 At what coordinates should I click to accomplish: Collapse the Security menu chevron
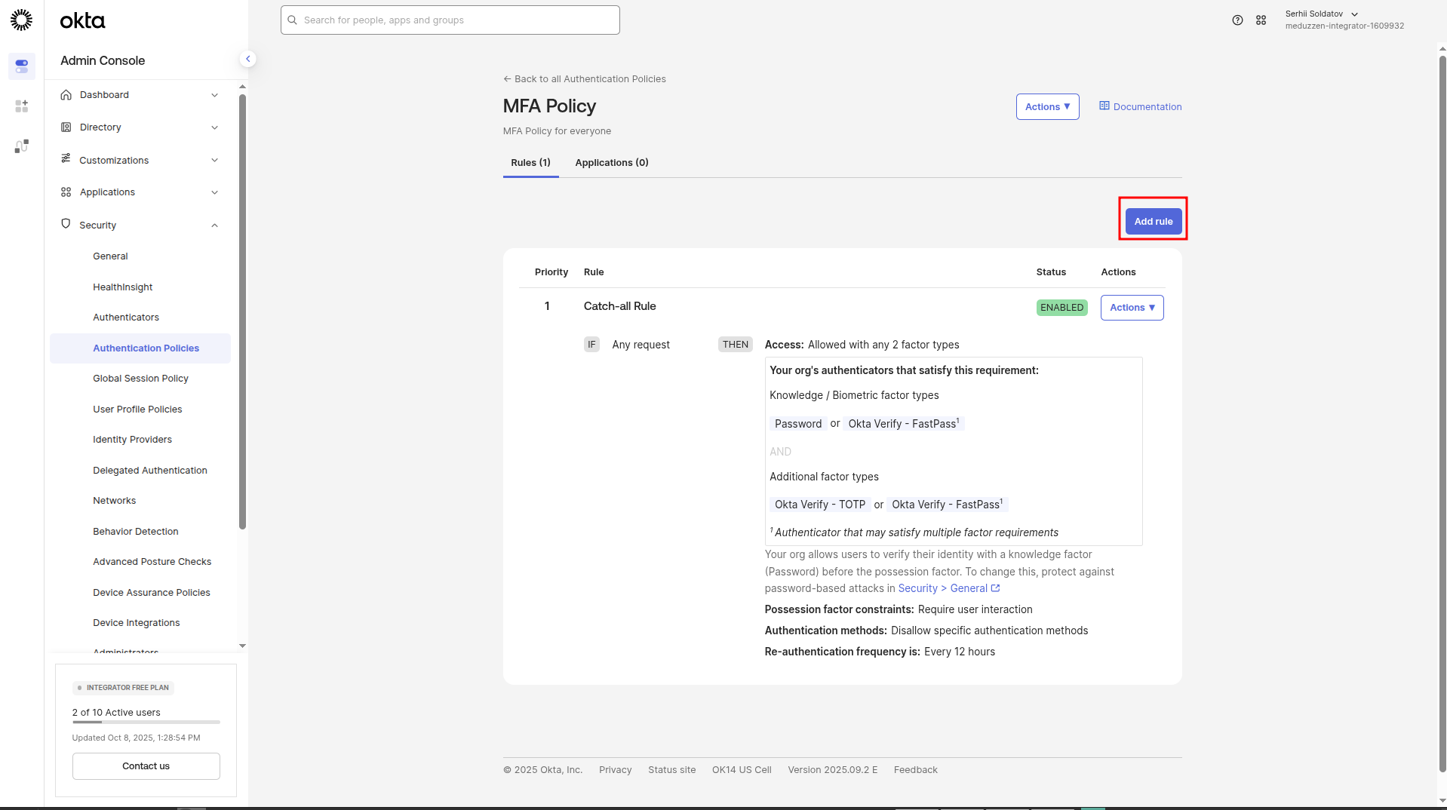pos(214,225)
